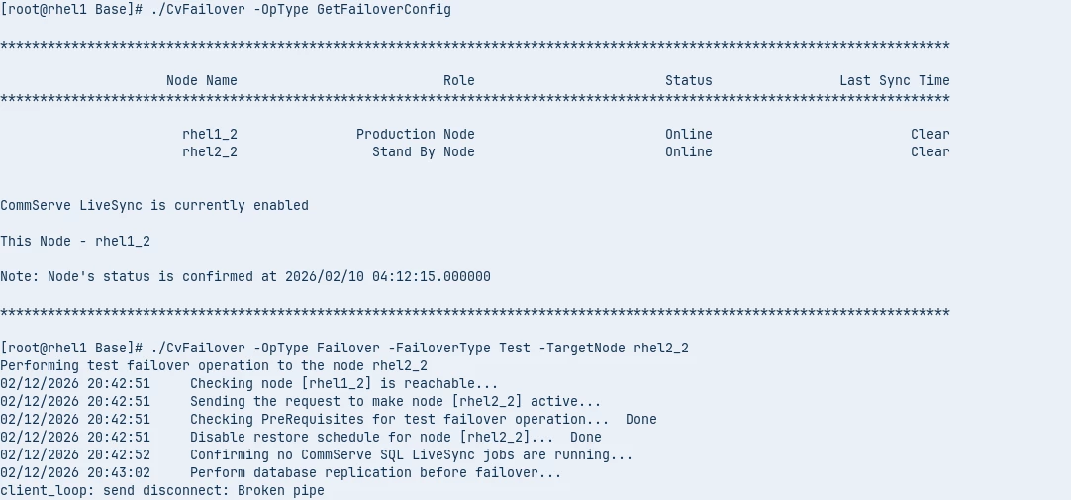Click the 'Production Node' role text
The height and width of the screenshot is (500, 1071).
(415, 134)
